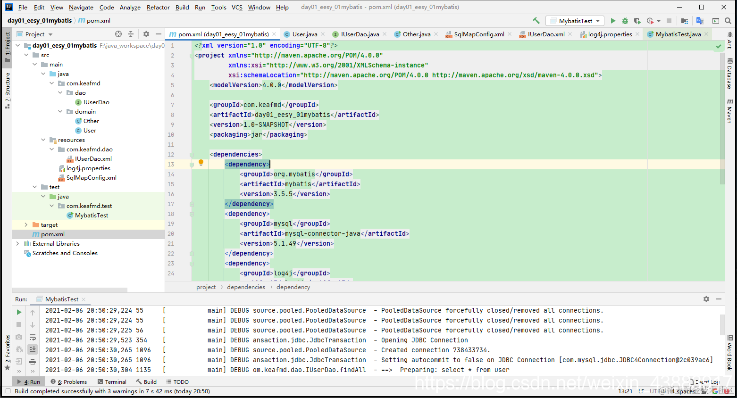Start debugging with the bug icon
The width and height of the screenshot is (737, 398).
[x=625, y=21]
